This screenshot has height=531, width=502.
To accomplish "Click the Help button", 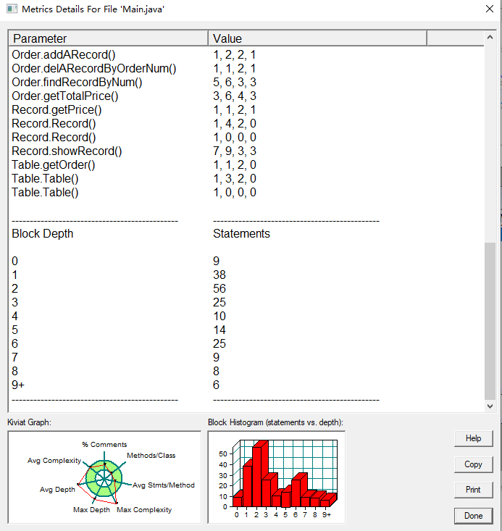I will [473, 438].
